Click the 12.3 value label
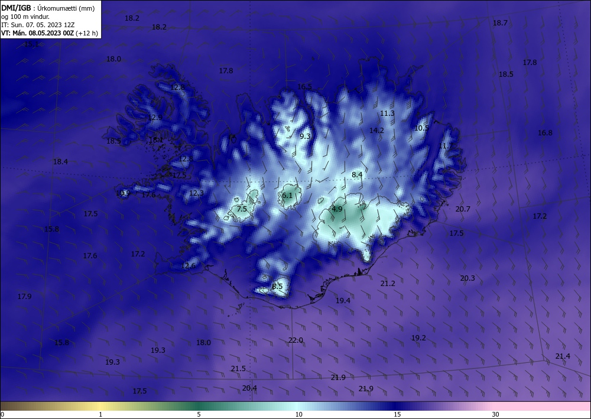This screenshot has width=591, height=419. pyautogui.click(x=196, y=193)
